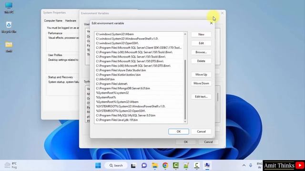Select the SQL Server Client SDK ODBC path
This screenshot has height=171, width=305.
click(x=139, y=47)
